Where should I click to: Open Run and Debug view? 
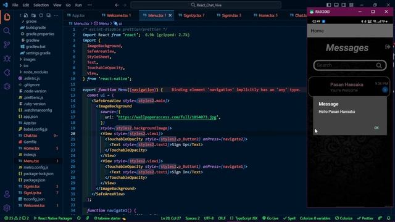tap(7, 59)
